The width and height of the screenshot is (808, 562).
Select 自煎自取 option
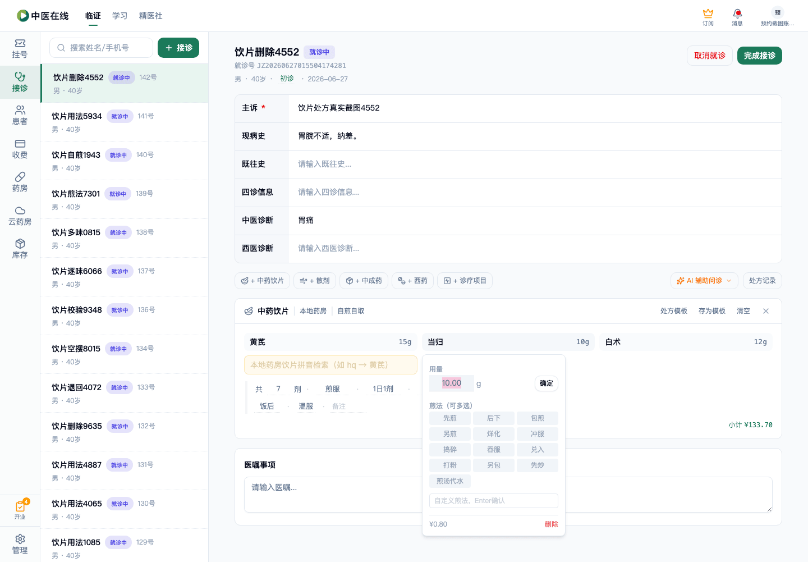(351, 311)
